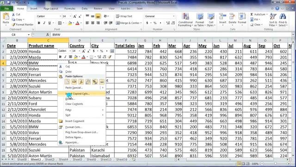Open Cell Styles gallery
Screen dimensions: 296x167
tap(211, 20)
